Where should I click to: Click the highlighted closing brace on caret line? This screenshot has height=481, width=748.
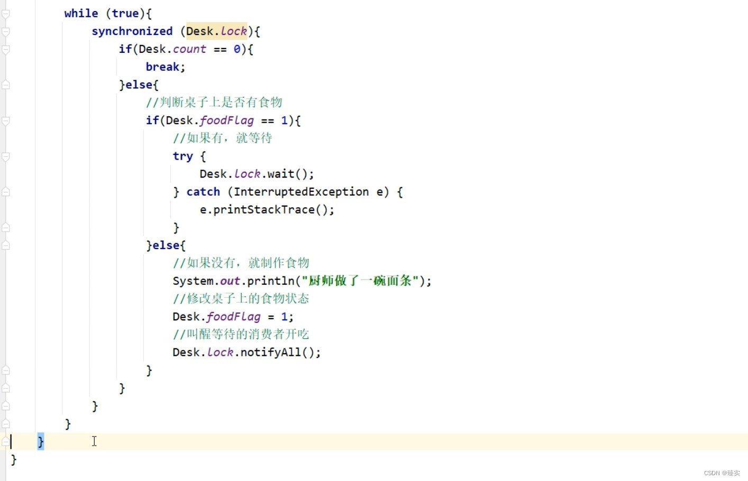pyautogui.click(x=41, y=441)
